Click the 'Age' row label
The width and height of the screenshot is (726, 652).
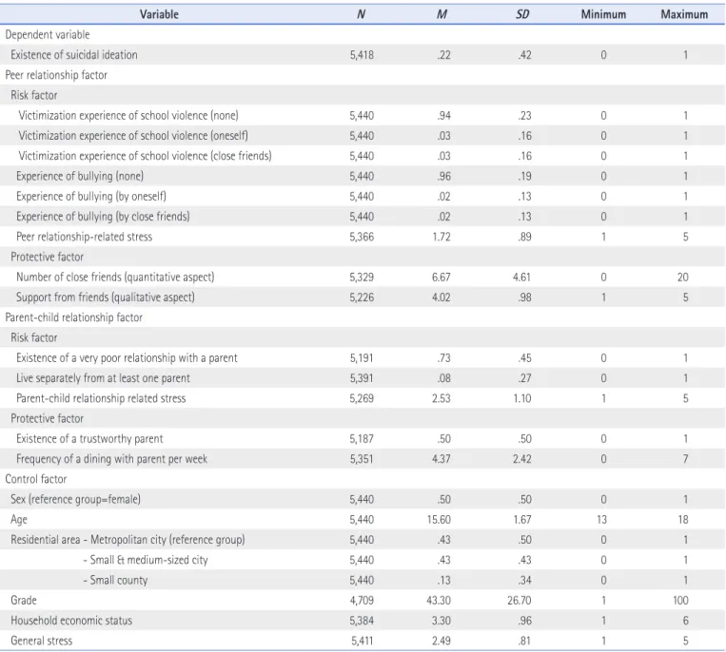pyautogui.click(x=19, y=520)
